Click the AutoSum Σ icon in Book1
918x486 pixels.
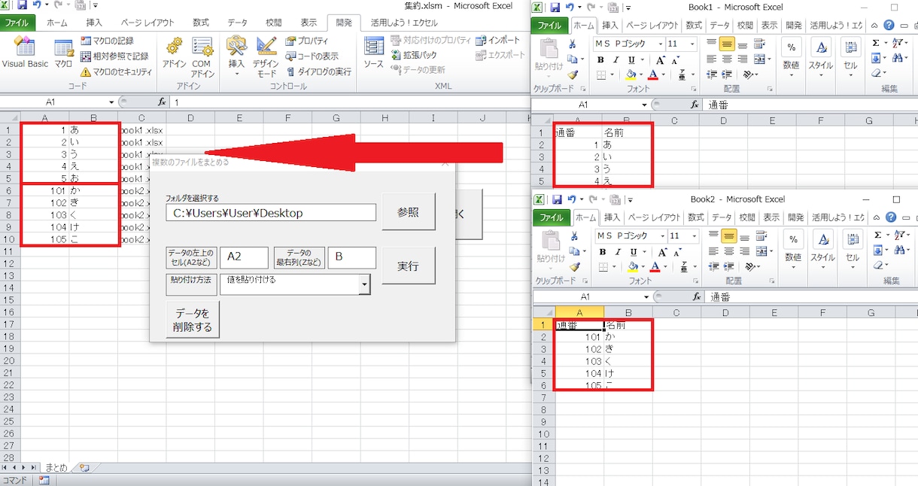[876, 43]
